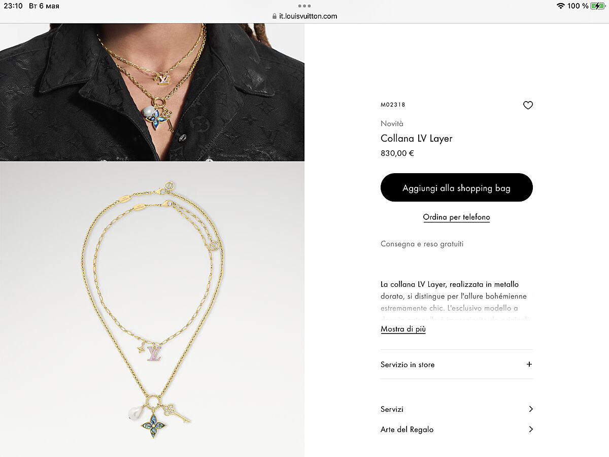The height and width of the screenshot is (457, 609).
Task: Expand Servizio in store with plus icon
Action: [x=529, y=364]
